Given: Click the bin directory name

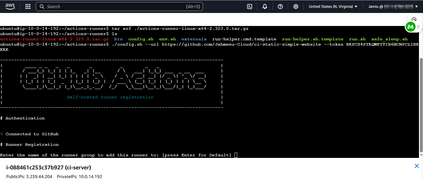Looking at the screenshot, I should tap(118, 39).
